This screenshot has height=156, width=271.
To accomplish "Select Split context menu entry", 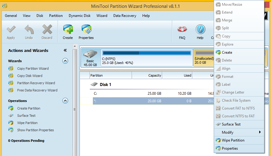I will click(239, 28).
